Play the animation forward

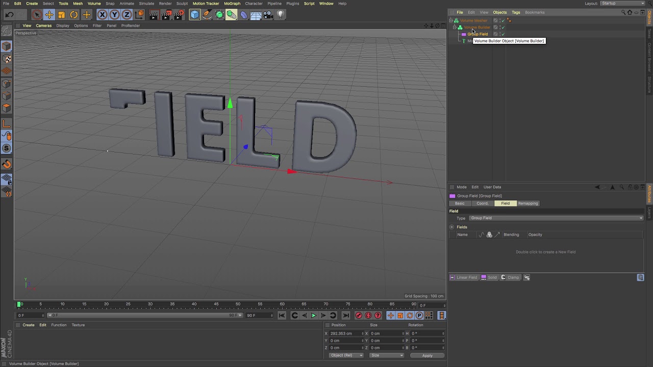(x=314, y=316)
